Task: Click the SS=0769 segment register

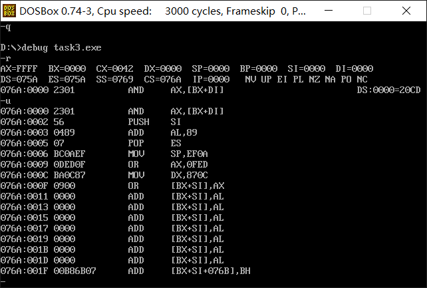Action: 114,79
